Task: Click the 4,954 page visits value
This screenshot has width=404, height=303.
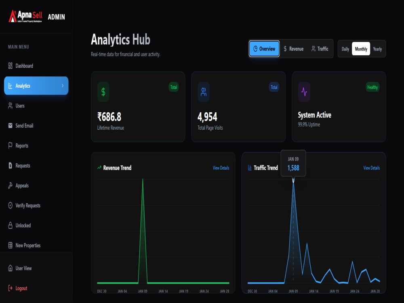Action: tap(207, 117)
